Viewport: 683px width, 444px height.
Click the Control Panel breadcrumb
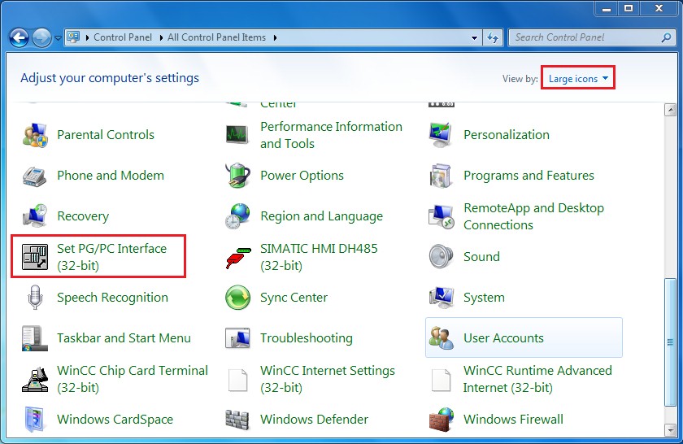pos(123,37)
